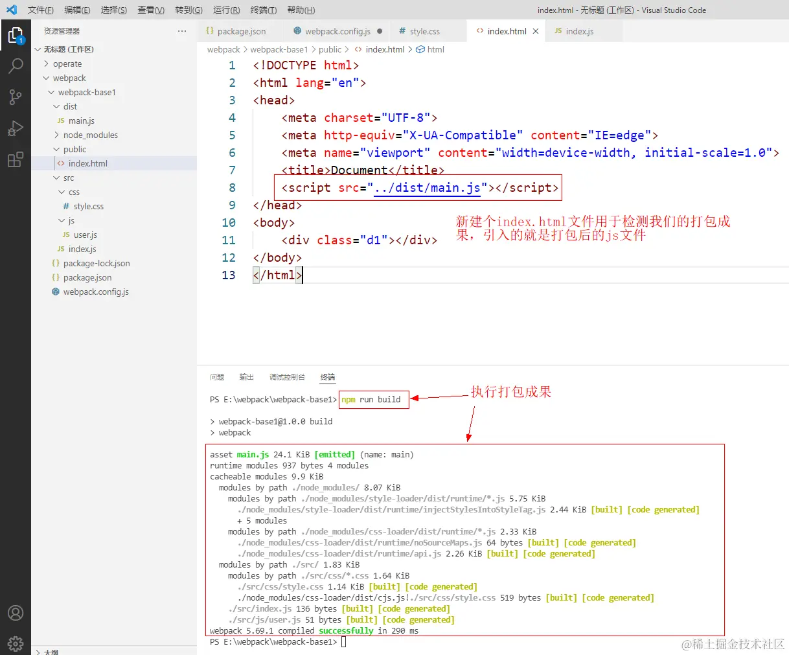Open the Manage gear icon
This screenshot has width=789, height=655.
tap(16, 643)
